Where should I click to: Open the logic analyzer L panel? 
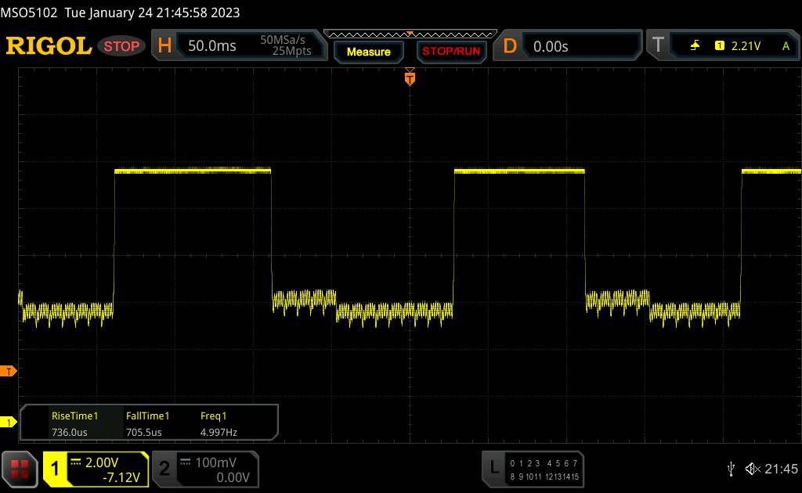pos(494,467)
